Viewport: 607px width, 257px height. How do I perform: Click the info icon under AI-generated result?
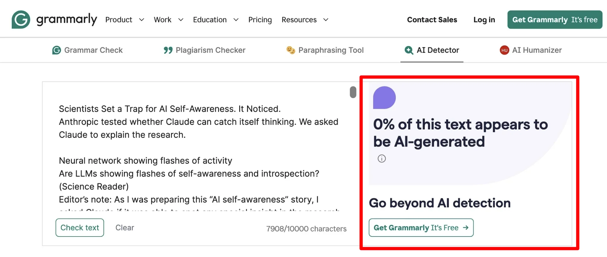click(382, 159)
